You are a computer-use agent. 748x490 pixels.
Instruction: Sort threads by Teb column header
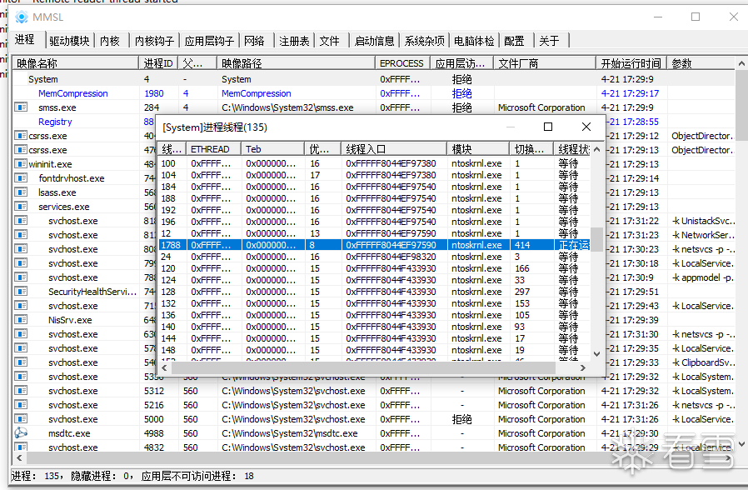pos(273,149)
